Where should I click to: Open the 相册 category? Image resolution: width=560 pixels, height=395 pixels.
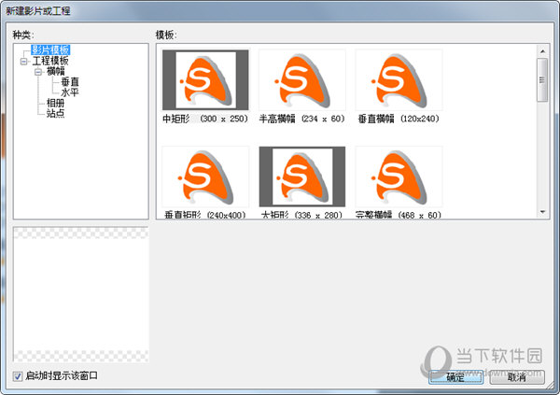56,102
